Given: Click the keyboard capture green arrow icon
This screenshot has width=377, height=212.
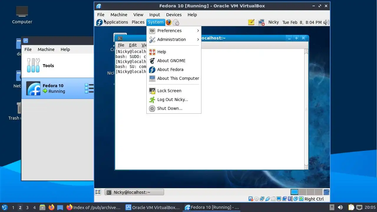Looking at the screenshot, I should point(301,199).
